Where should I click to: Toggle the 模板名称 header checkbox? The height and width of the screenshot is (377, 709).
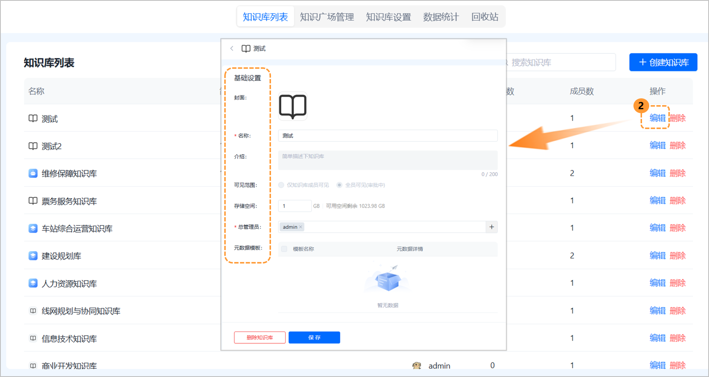pos(284,249)
